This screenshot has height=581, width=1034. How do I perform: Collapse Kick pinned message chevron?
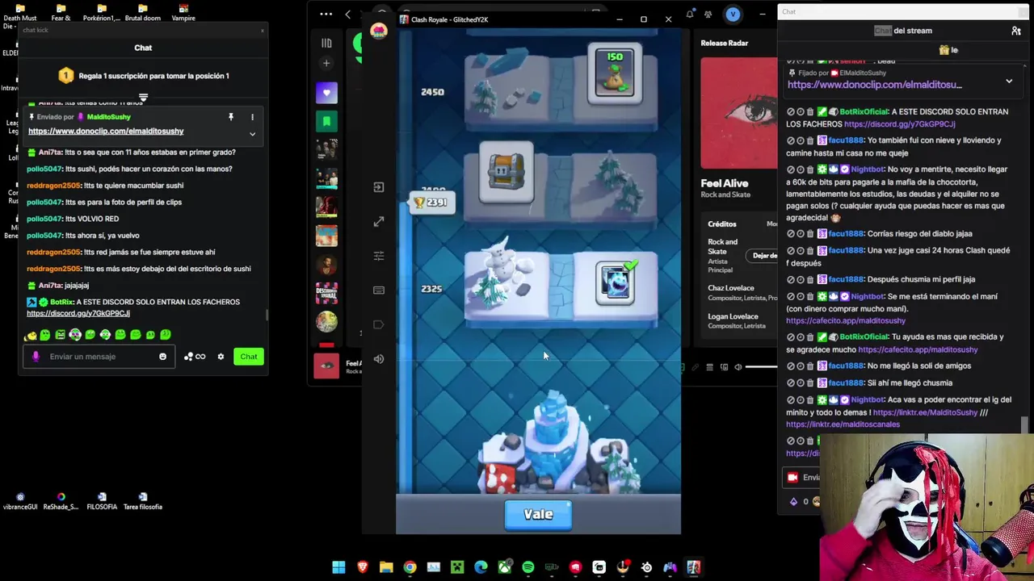pos(252,134)
